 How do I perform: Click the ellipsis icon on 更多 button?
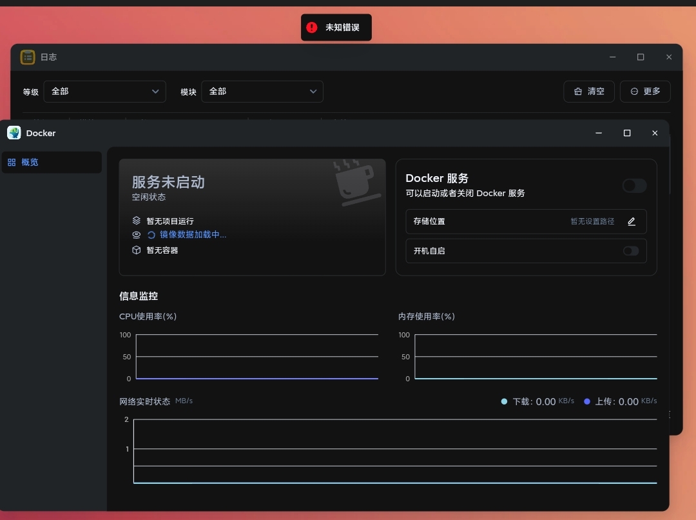634,92
